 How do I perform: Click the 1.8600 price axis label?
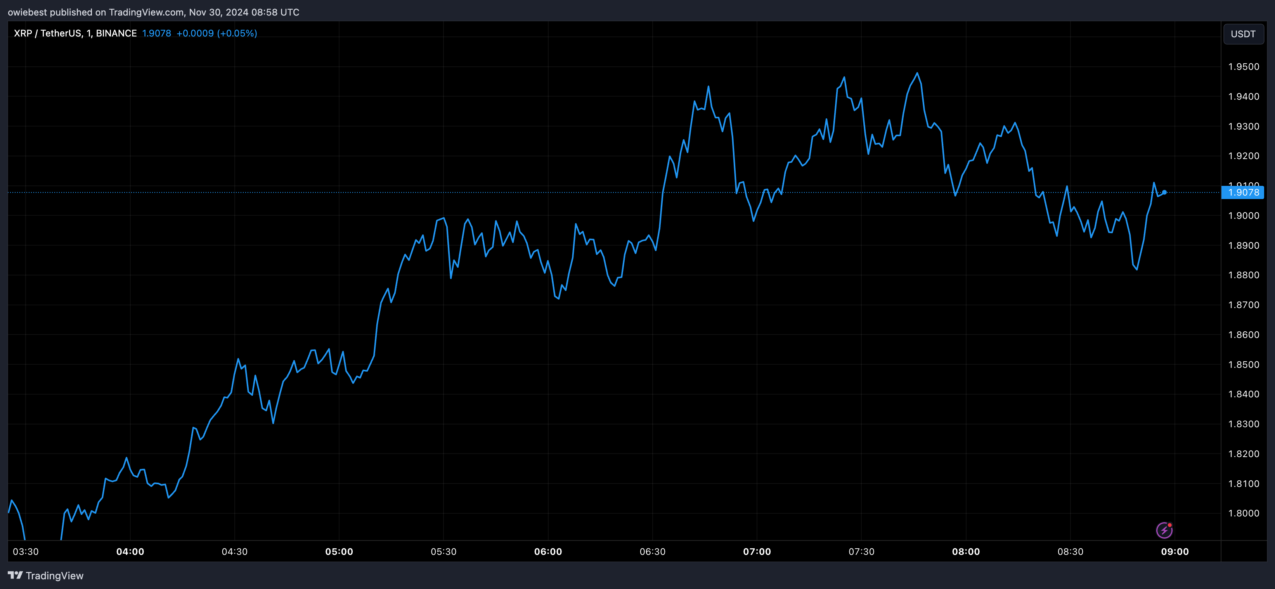[1244, 334]
